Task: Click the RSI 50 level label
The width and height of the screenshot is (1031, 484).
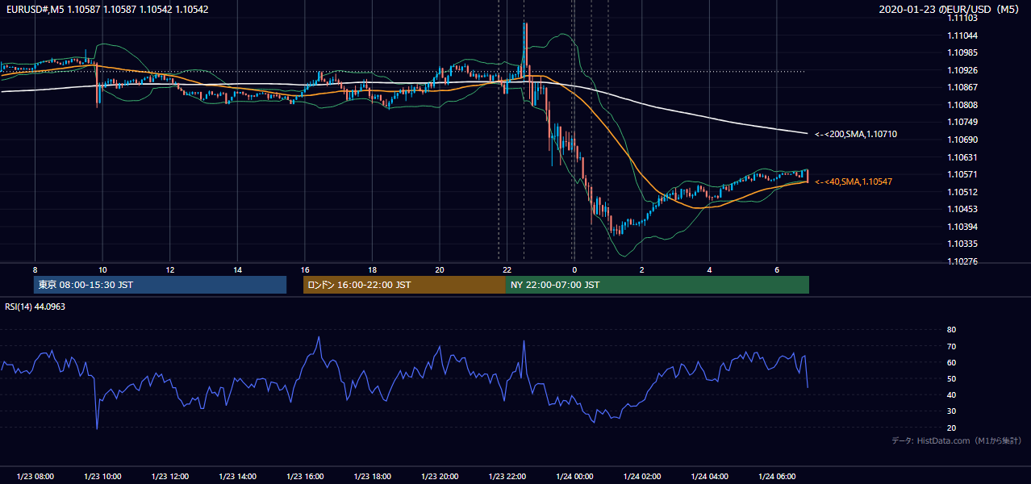Action: (x=951, y=378)
